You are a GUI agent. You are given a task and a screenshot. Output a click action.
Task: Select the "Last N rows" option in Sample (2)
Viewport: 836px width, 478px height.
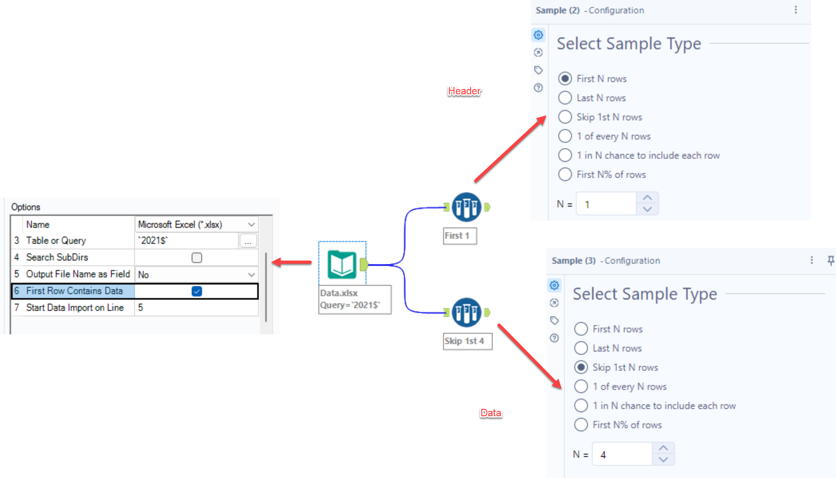pos(565,97)
